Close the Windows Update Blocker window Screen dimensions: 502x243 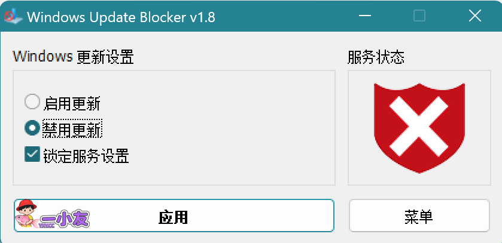[474, 16]
